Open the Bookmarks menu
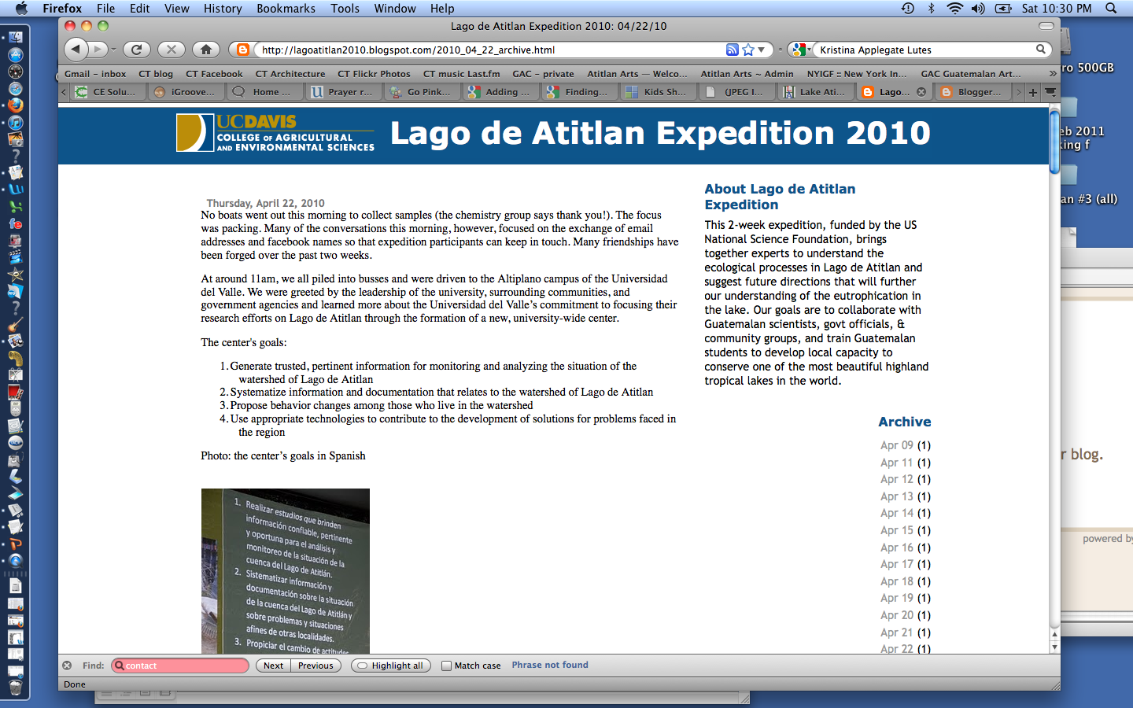The width and height of the screenshot is (1133, 708). tap(286, 8)
